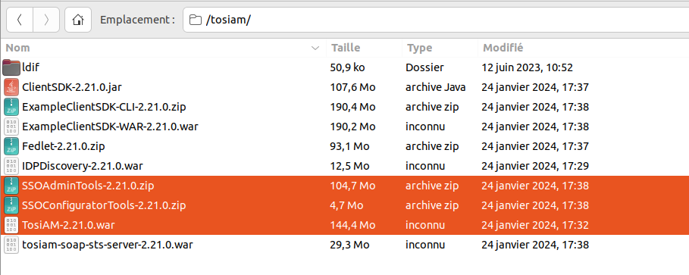Click the forward navigation arrow
Screen dimensions: 689x275
click(46, 20)
